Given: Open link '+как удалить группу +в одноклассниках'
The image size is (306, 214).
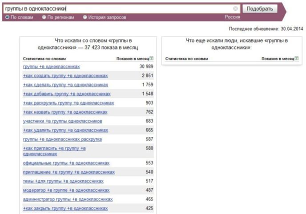Looking at the screenshot, I should click(65, 130).
